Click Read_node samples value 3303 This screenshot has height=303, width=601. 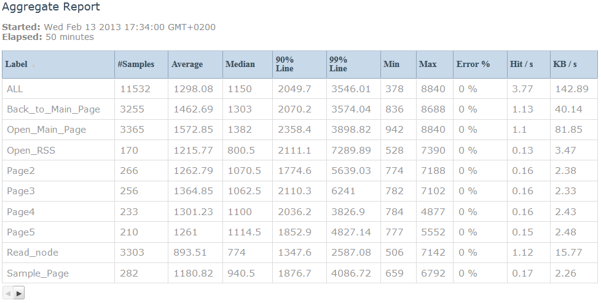132,253
